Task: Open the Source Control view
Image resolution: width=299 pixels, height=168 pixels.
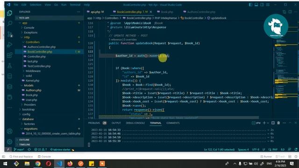Action: coord(9,34)
